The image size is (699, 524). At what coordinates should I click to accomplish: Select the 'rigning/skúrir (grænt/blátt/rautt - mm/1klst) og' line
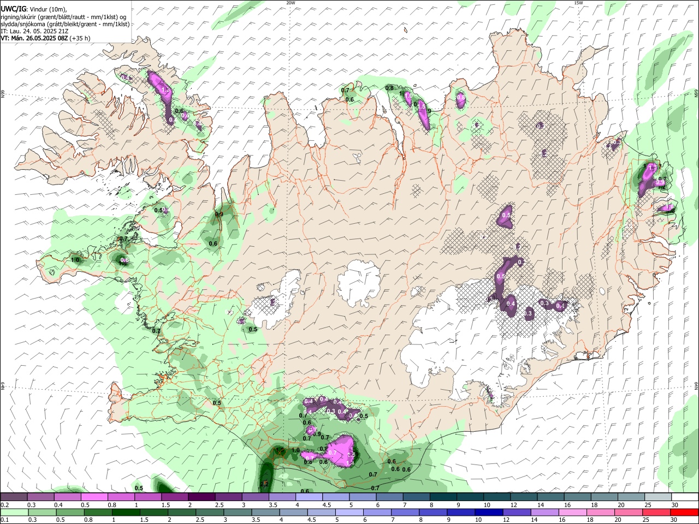coord(64,17)
